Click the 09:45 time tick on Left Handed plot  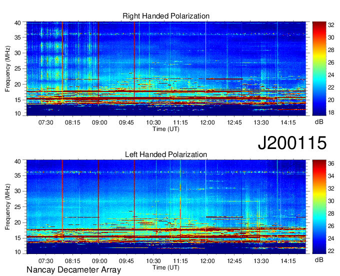point(126,261)
